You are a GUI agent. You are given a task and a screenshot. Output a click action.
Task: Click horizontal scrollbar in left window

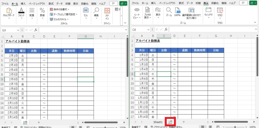[x=101, y=122]
